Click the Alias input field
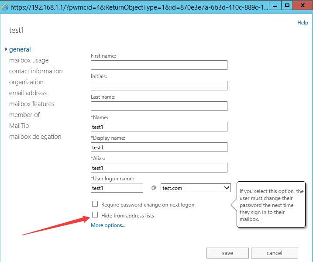Screen dimensions: 313x262 [x=159, y=168]
